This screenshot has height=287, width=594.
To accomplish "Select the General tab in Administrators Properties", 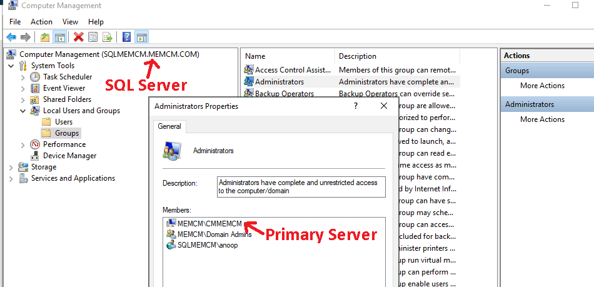I will [169, 126].
